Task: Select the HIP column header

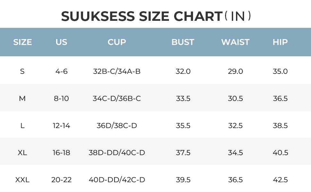Action: [280, 42]
